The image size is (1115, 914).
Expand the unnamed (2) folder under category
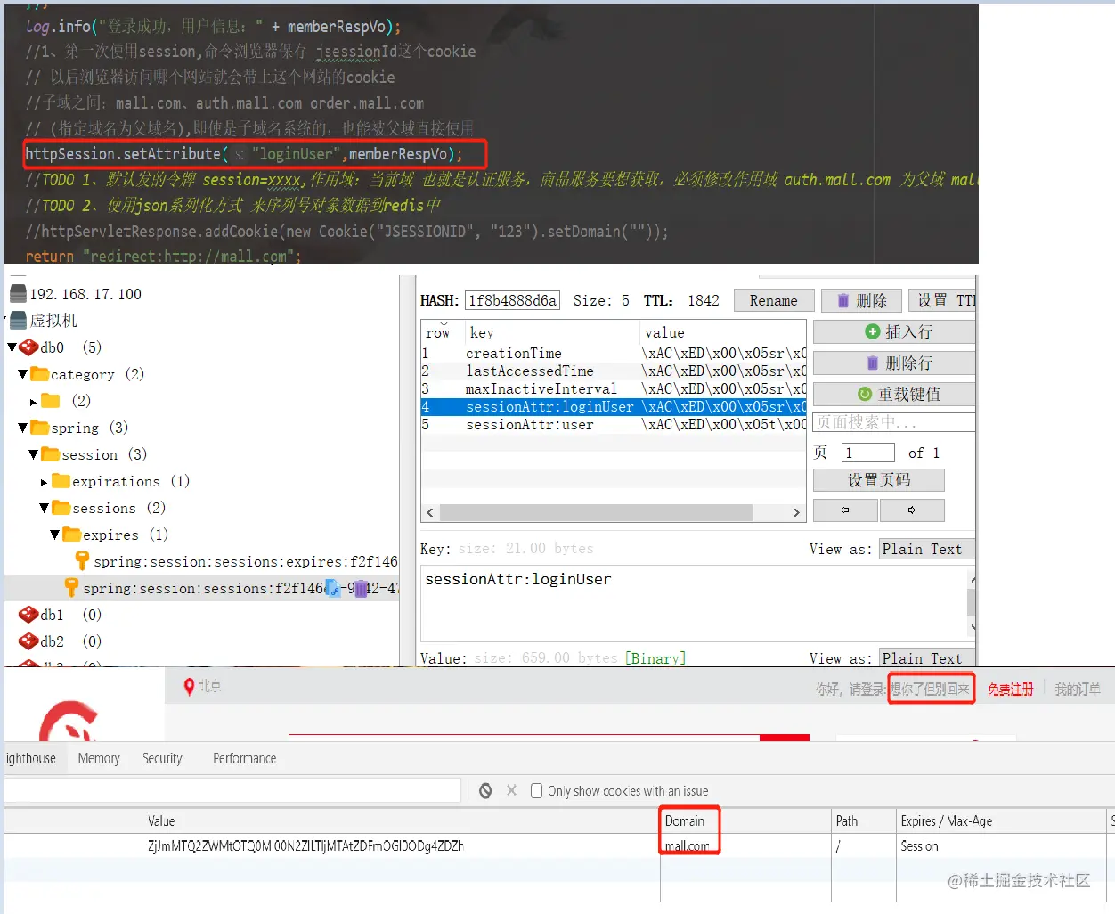point(33,402)
